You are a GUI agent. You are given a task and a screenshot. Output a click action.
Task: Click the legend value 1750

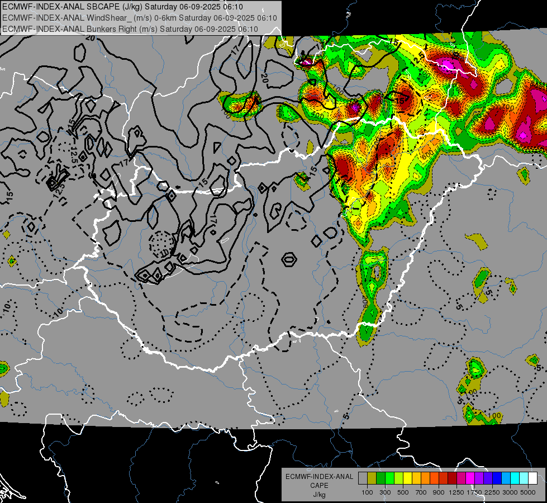tap(474, 492)
